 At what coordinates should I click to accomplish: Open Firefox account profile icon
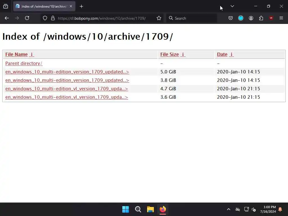point(251,18)
